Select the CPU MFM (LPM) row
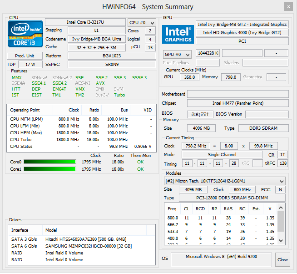Viewport: 297px width, 274px height. (81, 119)
